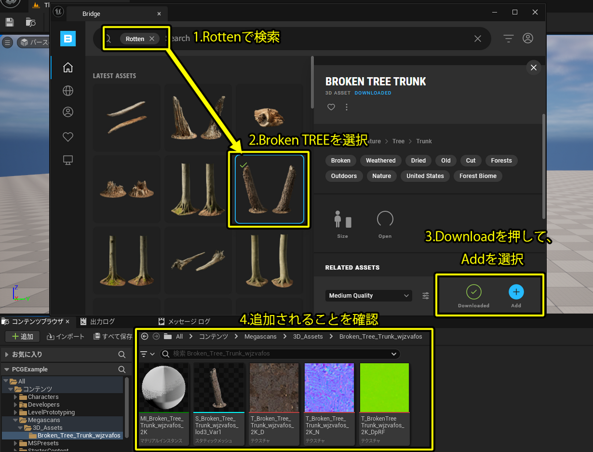Close the コンテンツブラウザ tab
Image resolution: width=593 pixels, height=452 pixels.
click(67, 321)
